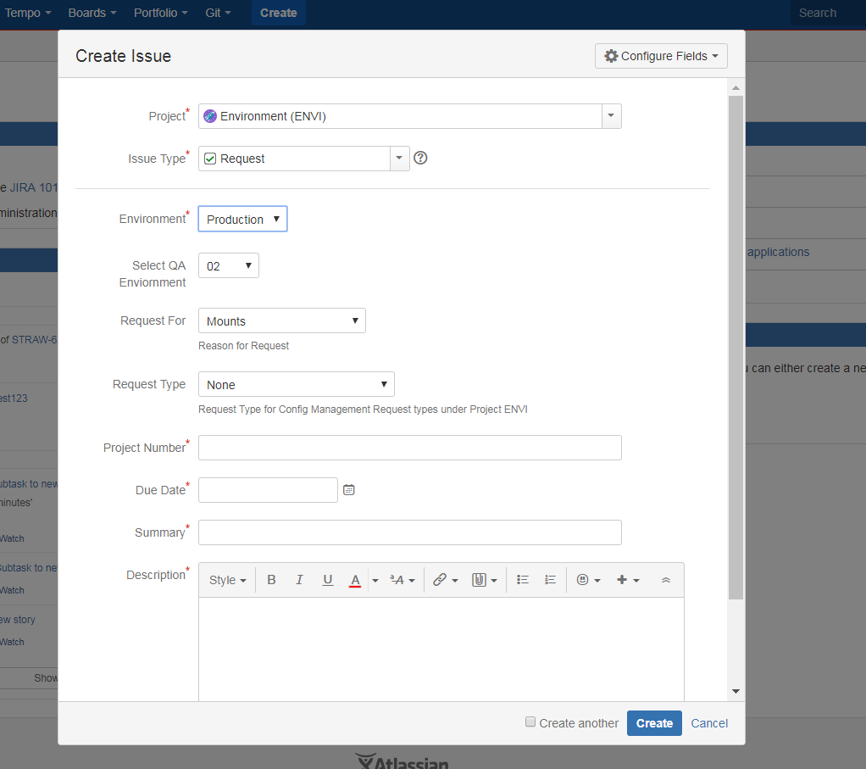Cancel the Create Issue dialog
The image size is (866, 769).
click(709, 723)
